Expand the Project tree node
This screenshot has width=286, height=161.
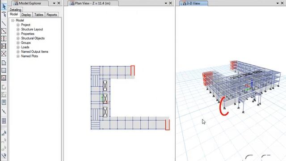[18, 25]
